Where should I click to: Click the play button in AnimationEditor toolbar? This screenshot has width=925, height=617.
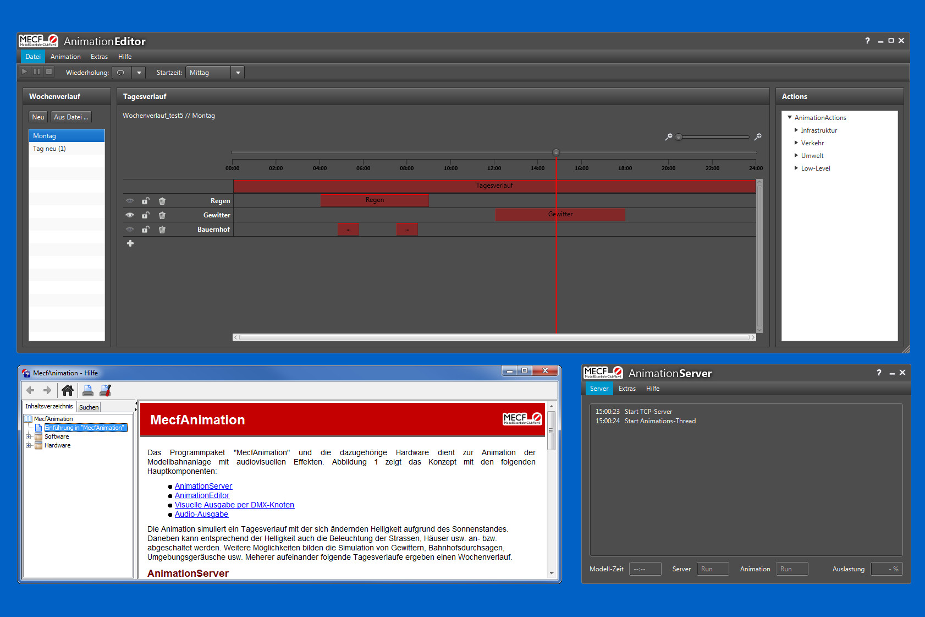(x=25, y=72)
